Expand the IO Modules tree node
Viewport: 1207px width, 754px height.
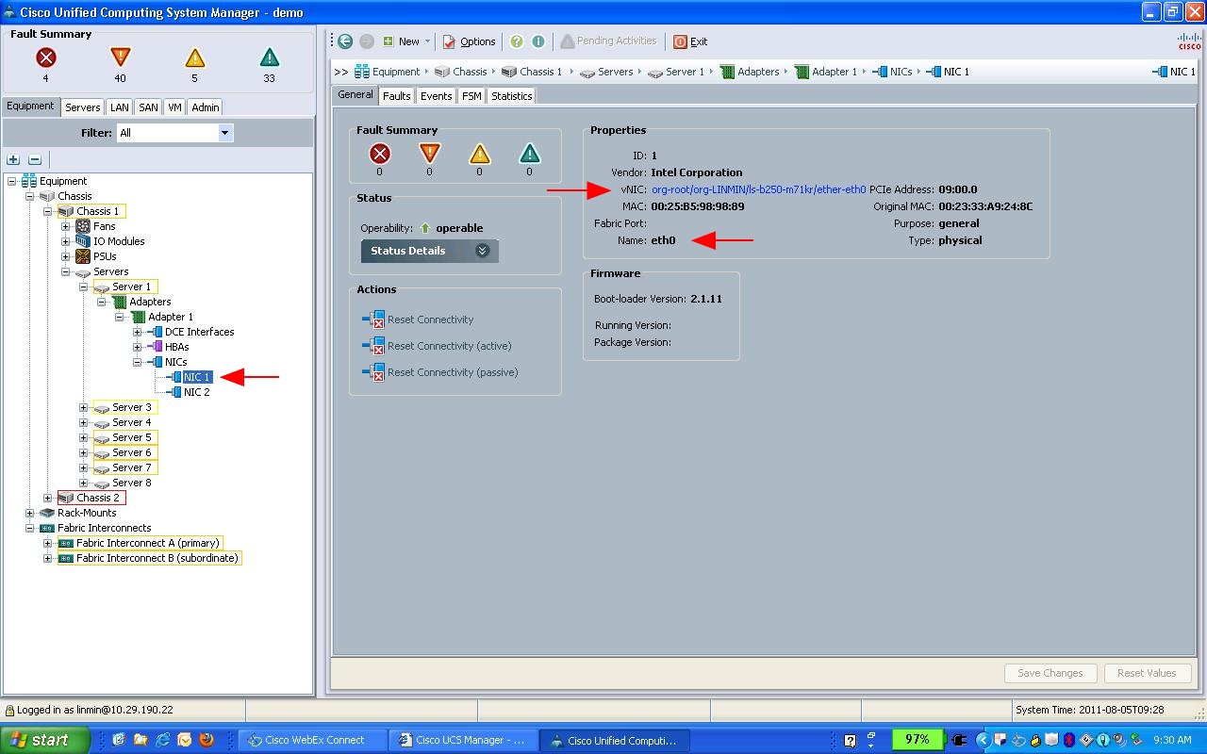click(x=65, y=241)
